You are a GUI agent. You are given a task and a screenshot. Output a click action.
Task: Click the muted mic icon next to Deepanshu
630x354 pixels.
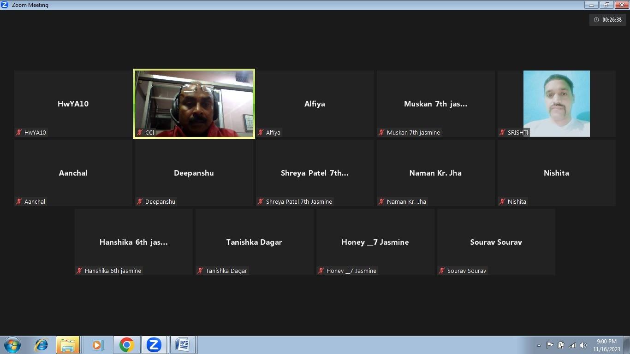pyautogui.click(x=140, y=201)
